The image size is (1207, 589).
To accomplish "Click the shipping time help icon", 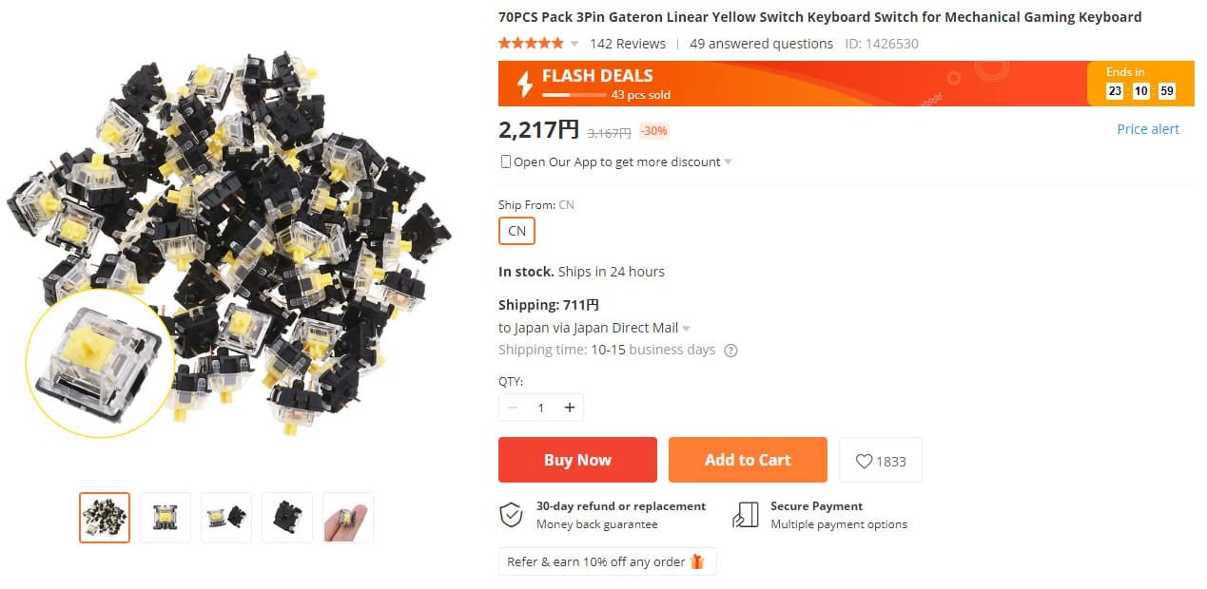I will pos(730,351).
